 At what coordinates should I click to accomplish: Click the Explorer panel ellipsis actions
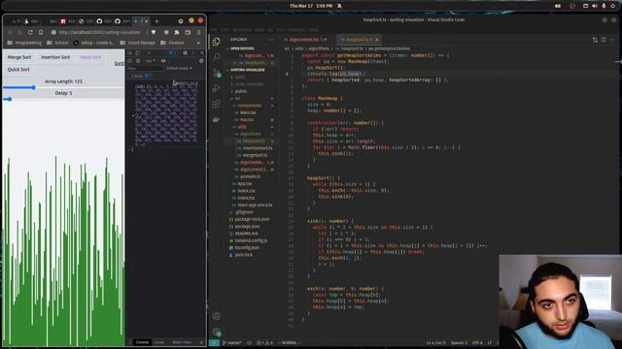271,40
